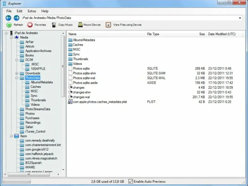This screenshot has height=186, width=248.
Task: Click the 100APPLE folder icon in tree
Action: pyautogui.click(x=27, y=69)
